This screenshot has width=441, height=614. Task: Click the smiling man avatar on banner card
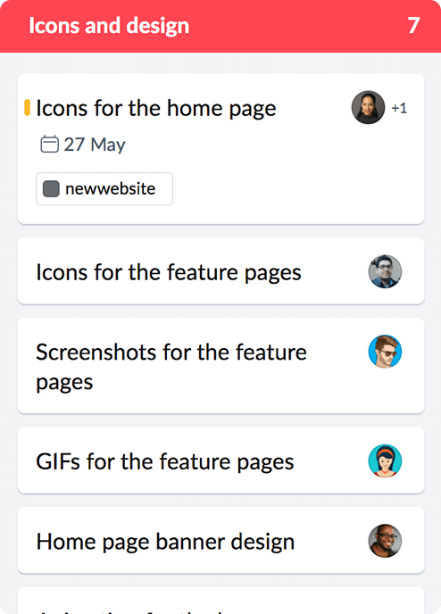[385, 541]
